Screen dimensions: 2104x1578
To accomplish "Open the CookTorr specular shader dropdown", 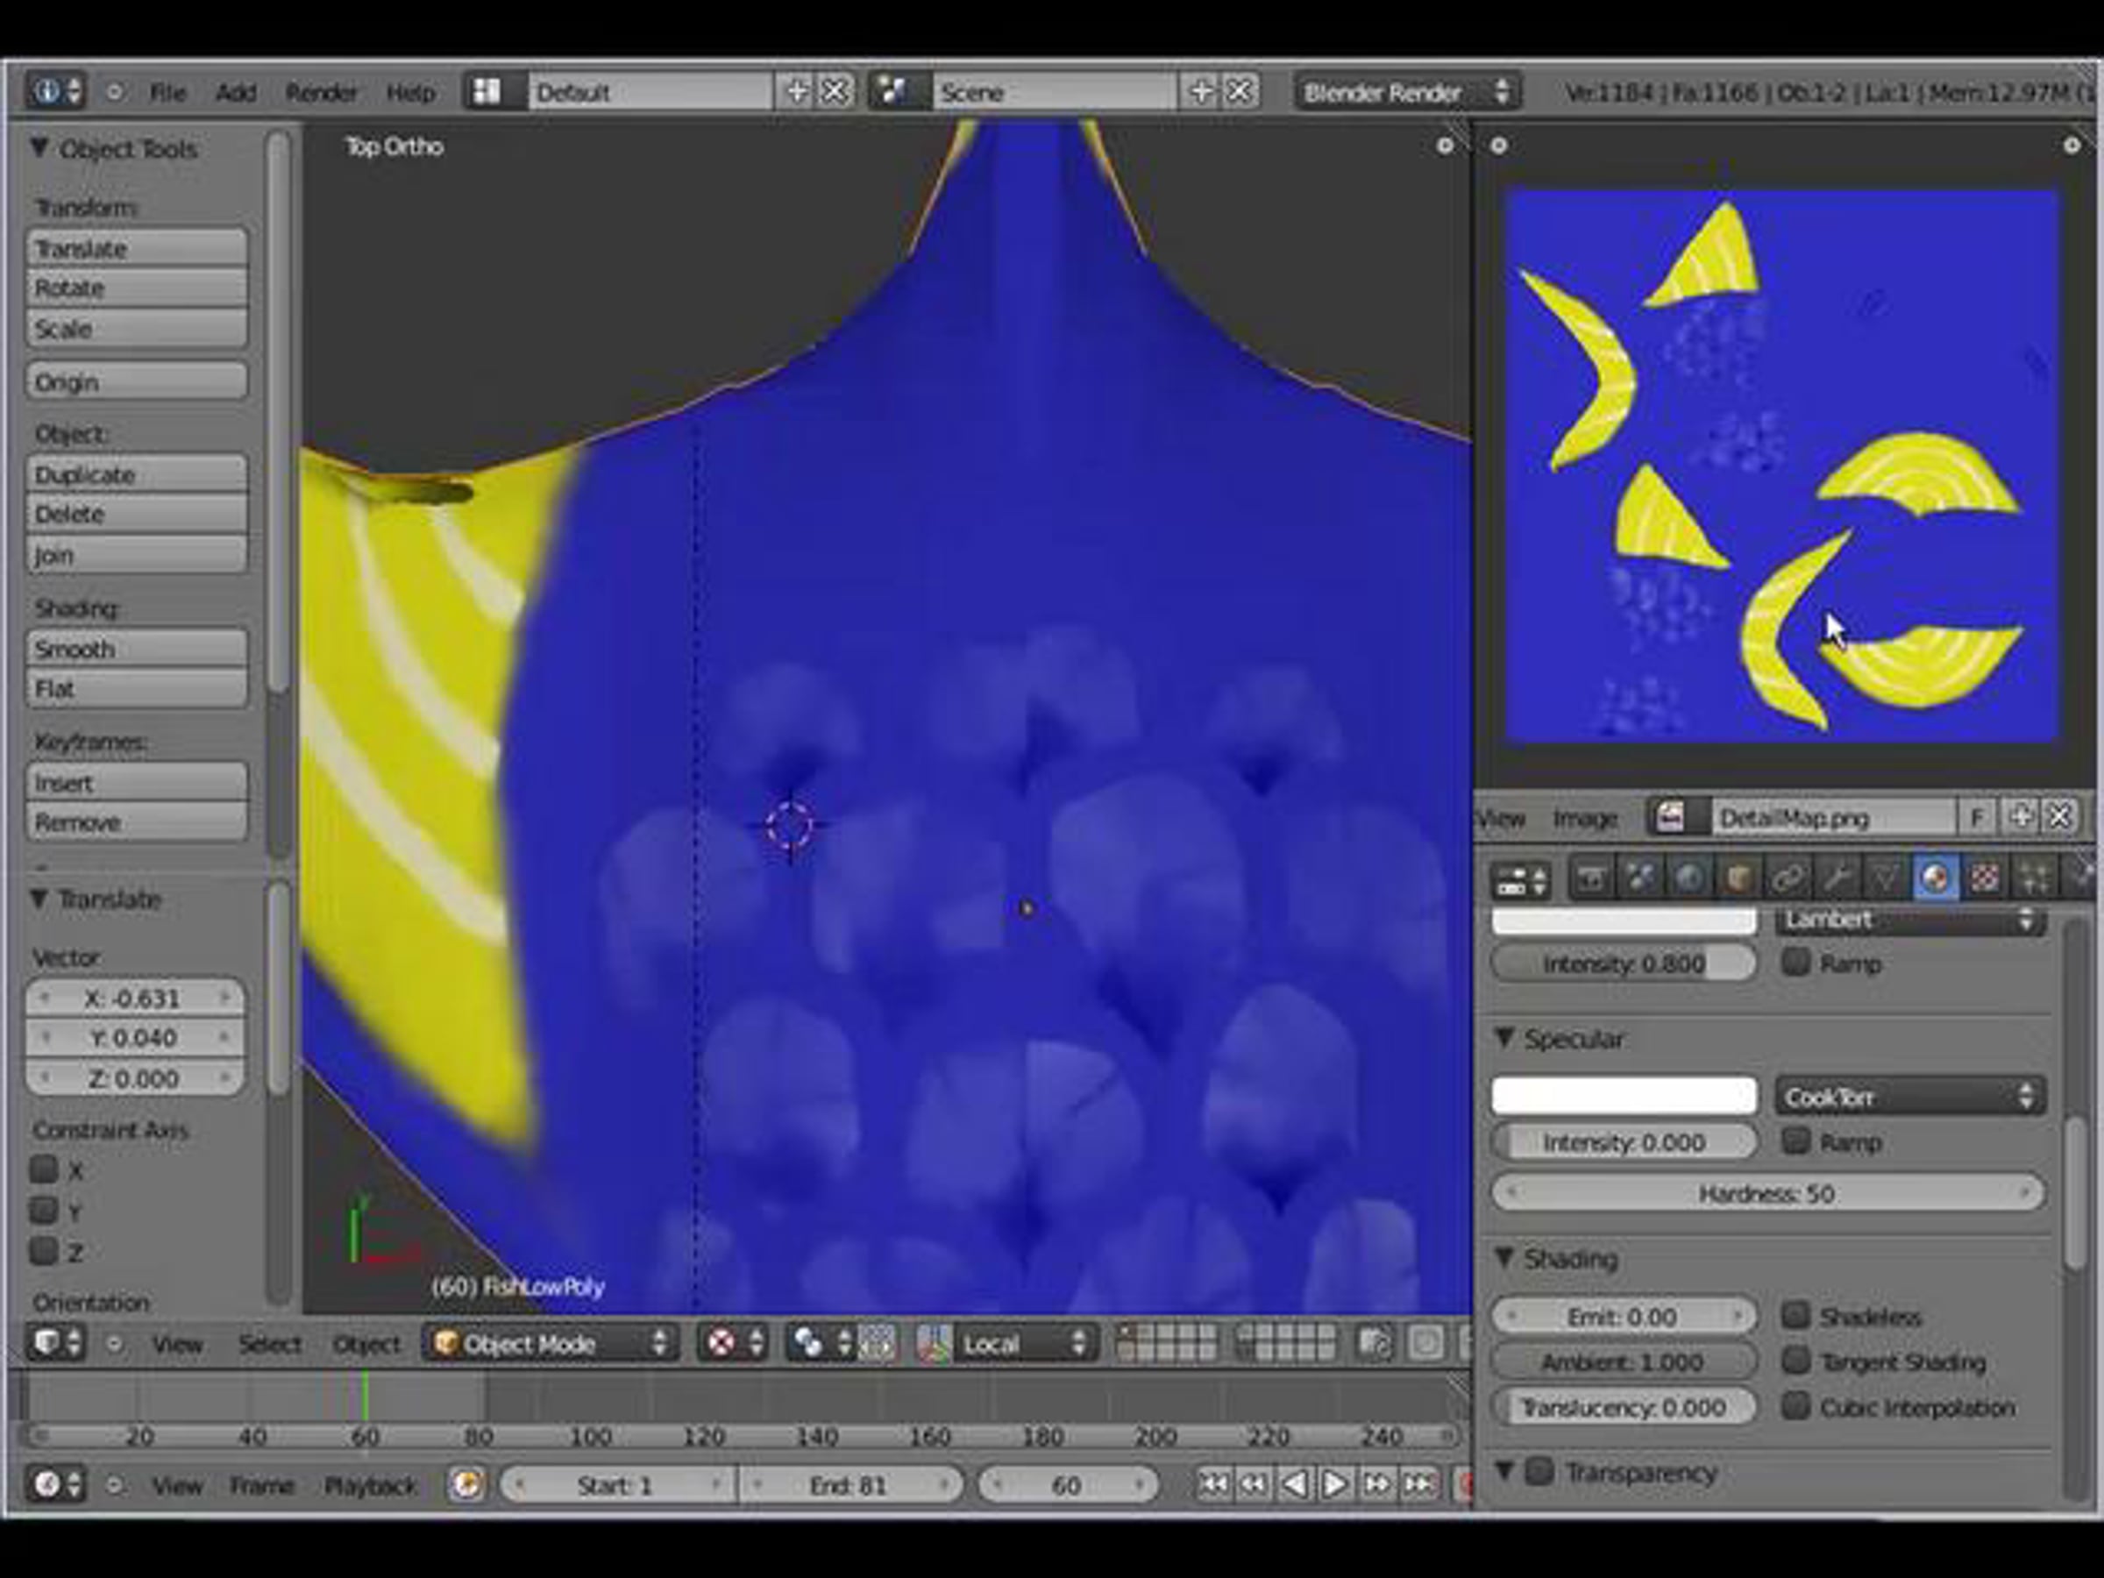I will (1909, 1097).
